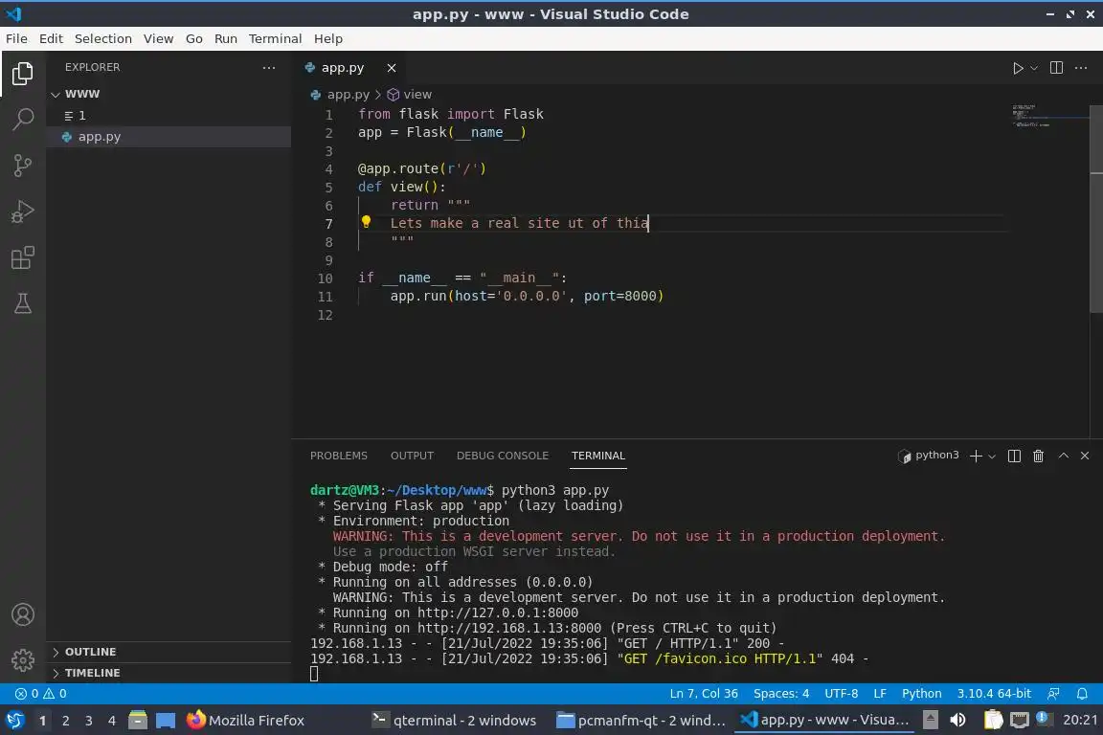Close the app.py editor tab
The image size is (1103, 735).
click(x=391, y=68)
